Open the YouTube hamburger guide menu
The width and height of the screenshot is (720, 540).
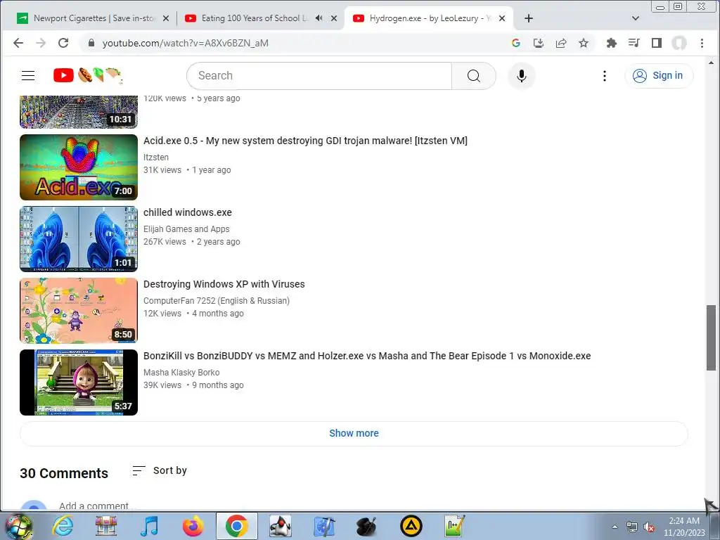click(x=28, y=76)
